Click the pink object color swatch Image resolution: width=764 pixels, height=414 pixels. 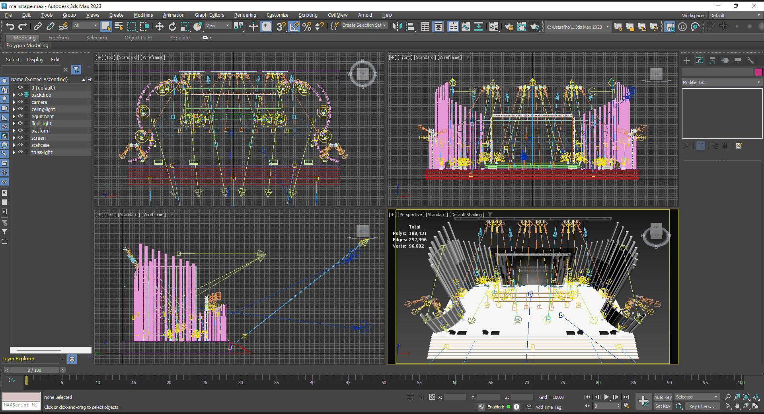[x=758, y=72]
